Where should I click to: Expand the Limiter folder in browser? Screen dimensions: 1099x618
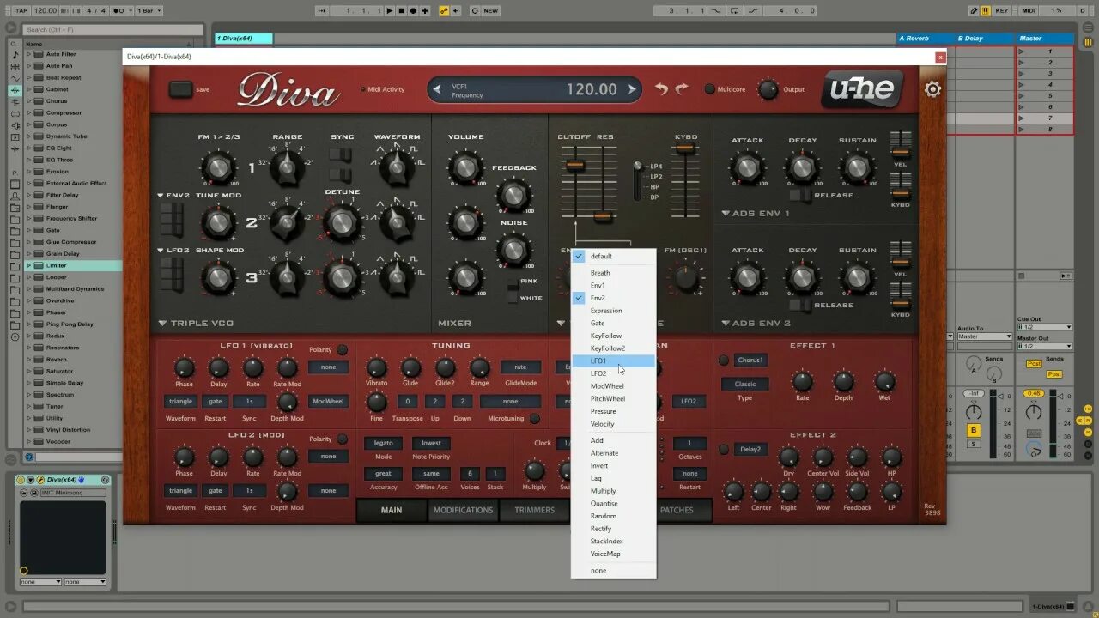pyautogui.click(x=28, y=265)
